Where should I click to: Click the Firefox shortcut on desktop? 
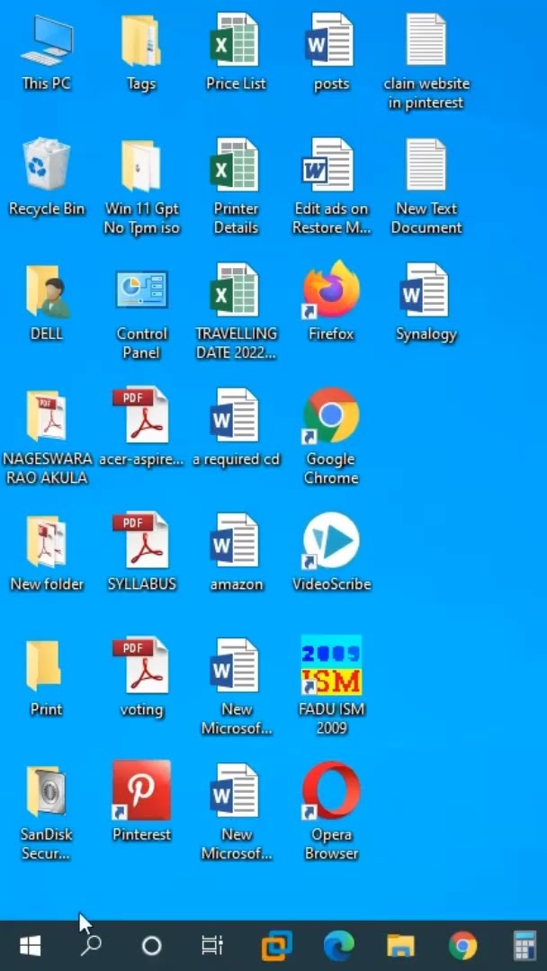[331, 290]
